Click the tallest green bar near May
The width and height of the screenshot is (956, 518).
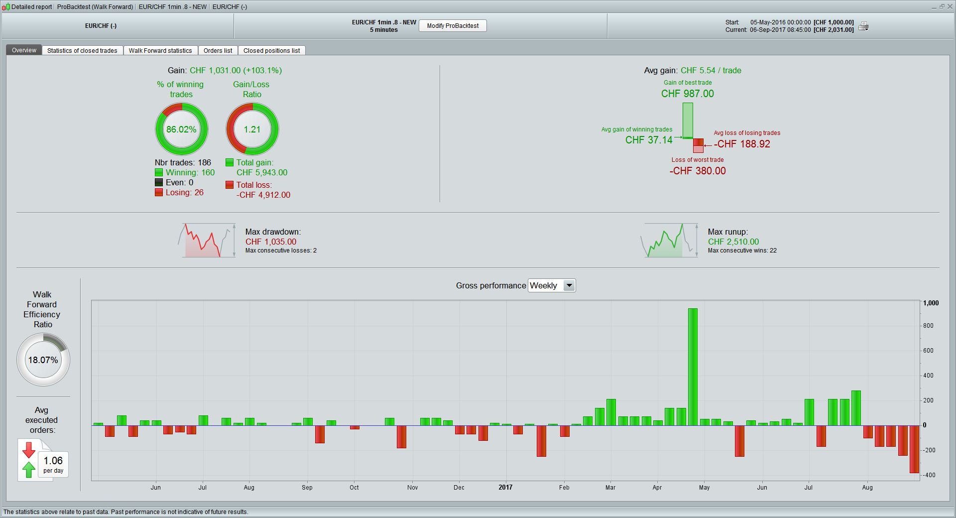pyautogui.click(x=693, y=367)
